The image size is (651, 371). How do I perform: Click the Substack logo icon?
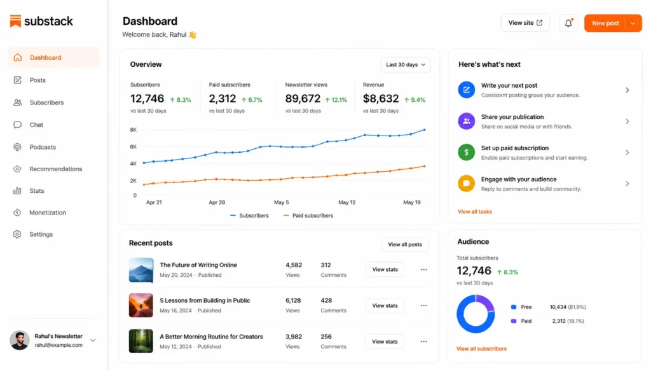pos(15,21)
